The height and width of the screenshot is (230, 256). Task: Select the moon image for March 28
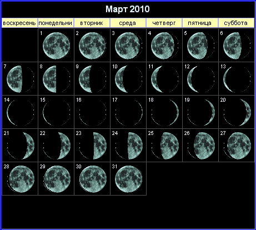(21, 179)
